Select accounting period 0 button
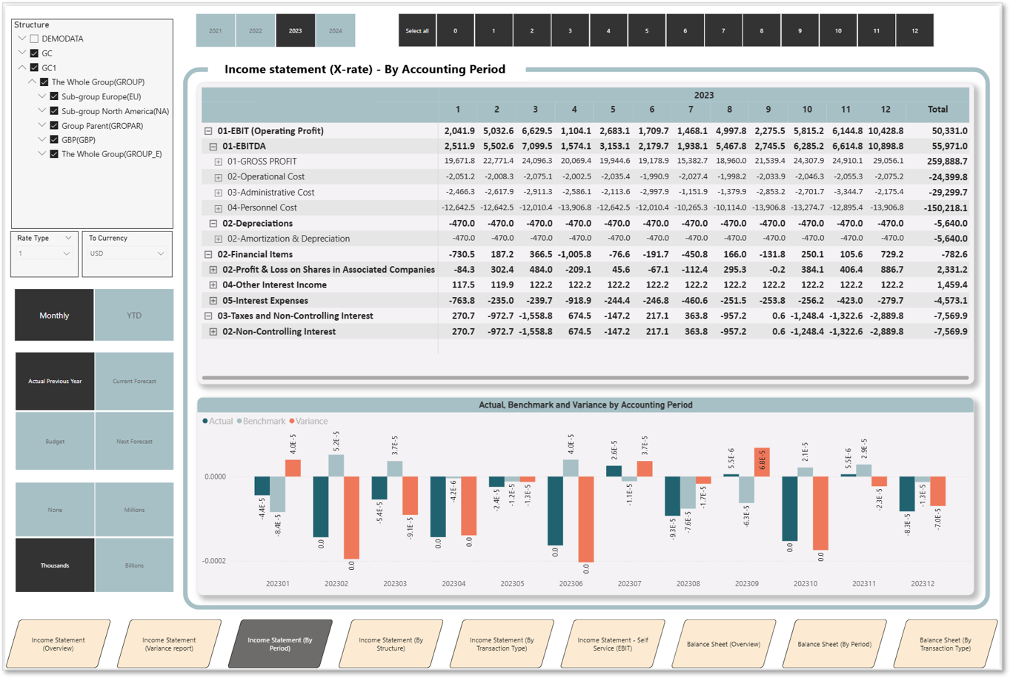 (455, 30)
